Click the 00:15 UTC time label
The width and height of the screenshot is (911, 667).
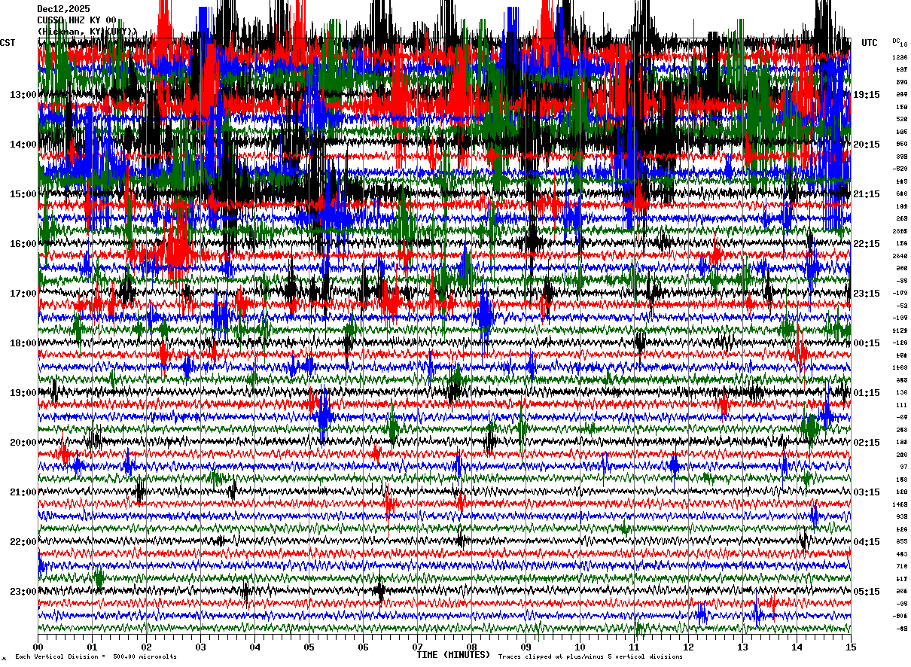(x=867, y=343)
